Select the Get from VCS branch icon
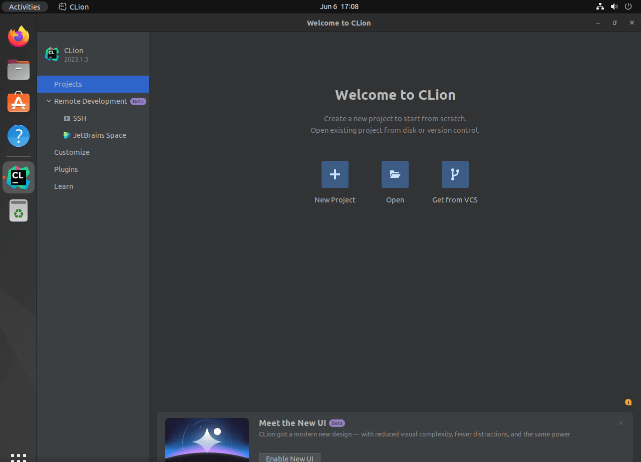Viewport: 641px width, 462px height. coord(455,174)
